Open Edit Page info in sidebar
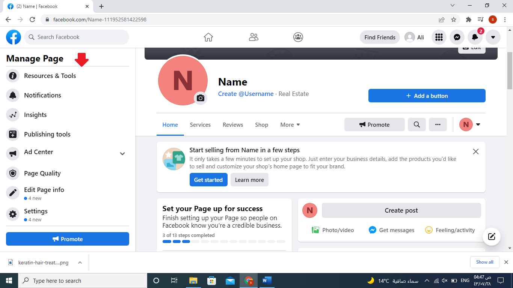 coord(68,193)
